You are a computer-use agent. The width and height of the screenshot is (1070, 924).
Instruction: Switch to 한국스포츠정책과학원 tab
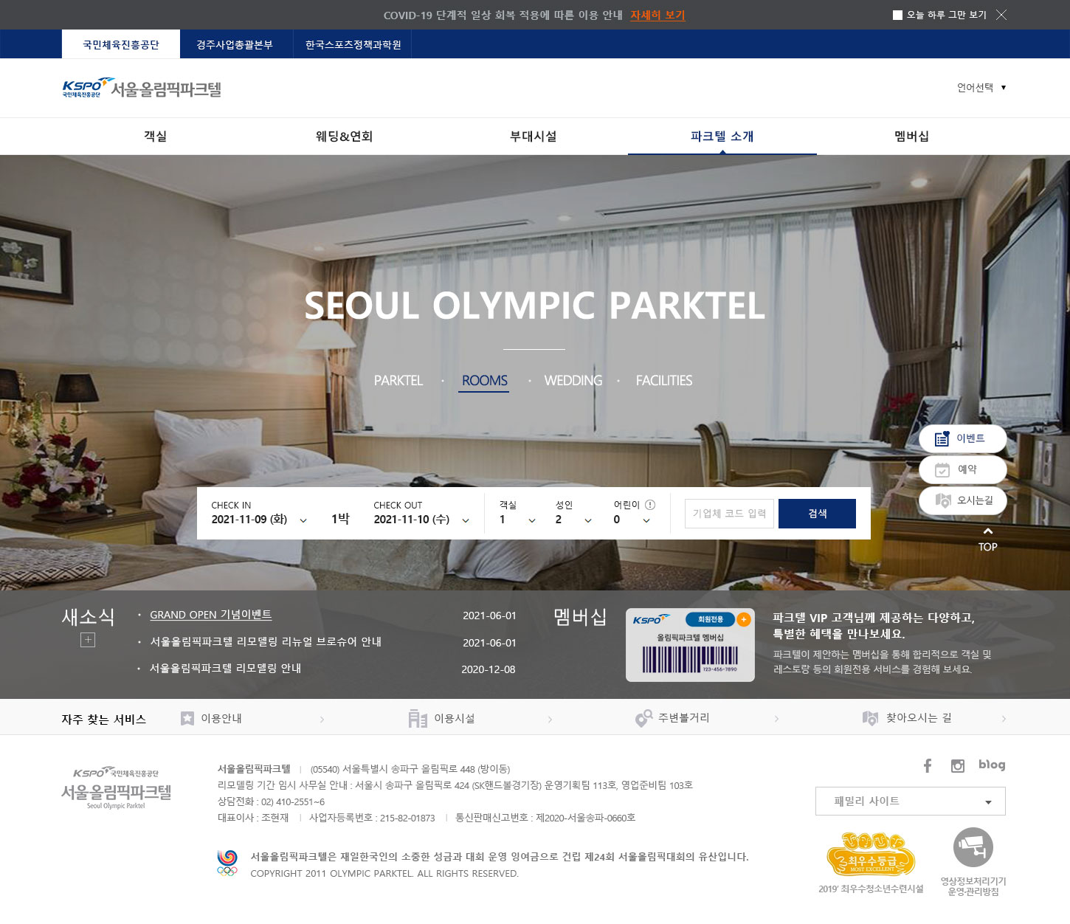[x=353, y=44]
